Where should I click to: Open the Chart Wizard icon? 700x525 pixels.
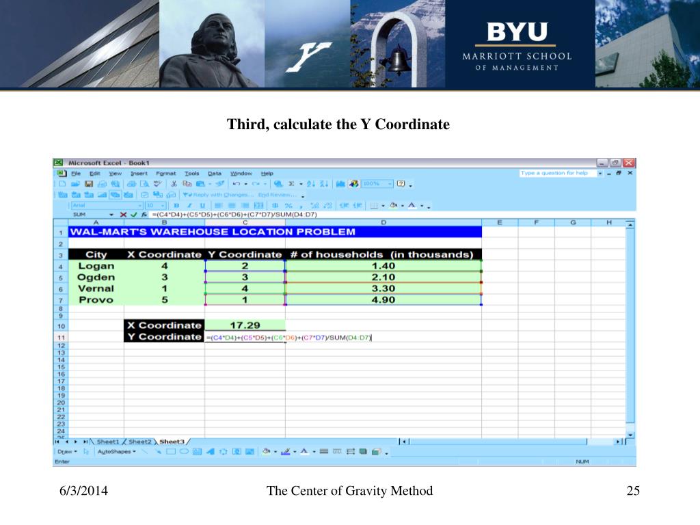click(340, 184)
